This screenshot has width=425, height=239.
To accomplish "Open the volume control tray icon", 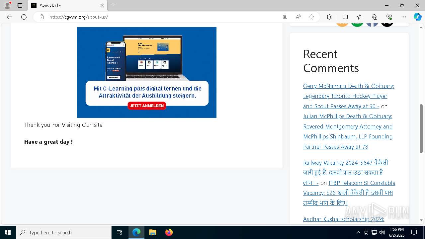I will click(382, 232).
